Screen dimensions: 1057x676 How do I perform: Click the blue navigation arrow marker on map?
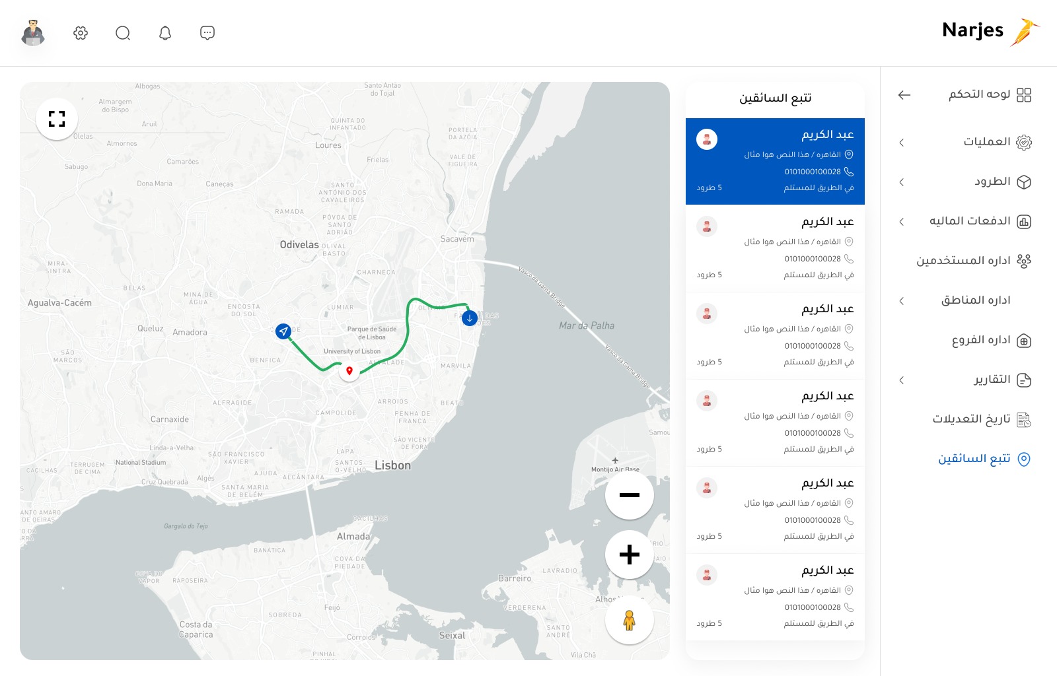point(283,331)
